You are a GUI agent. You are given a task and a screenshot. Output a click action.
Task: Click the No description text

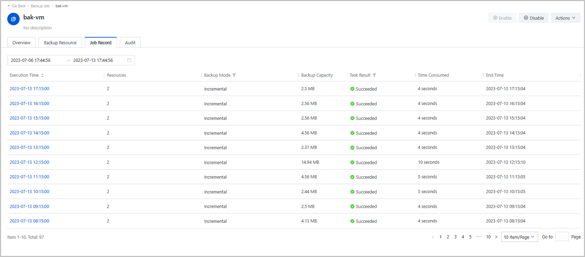(x=38, y=28)
